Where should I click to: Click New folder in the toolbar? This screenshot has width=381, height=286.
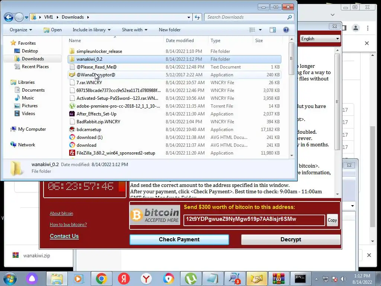(170, 30)
